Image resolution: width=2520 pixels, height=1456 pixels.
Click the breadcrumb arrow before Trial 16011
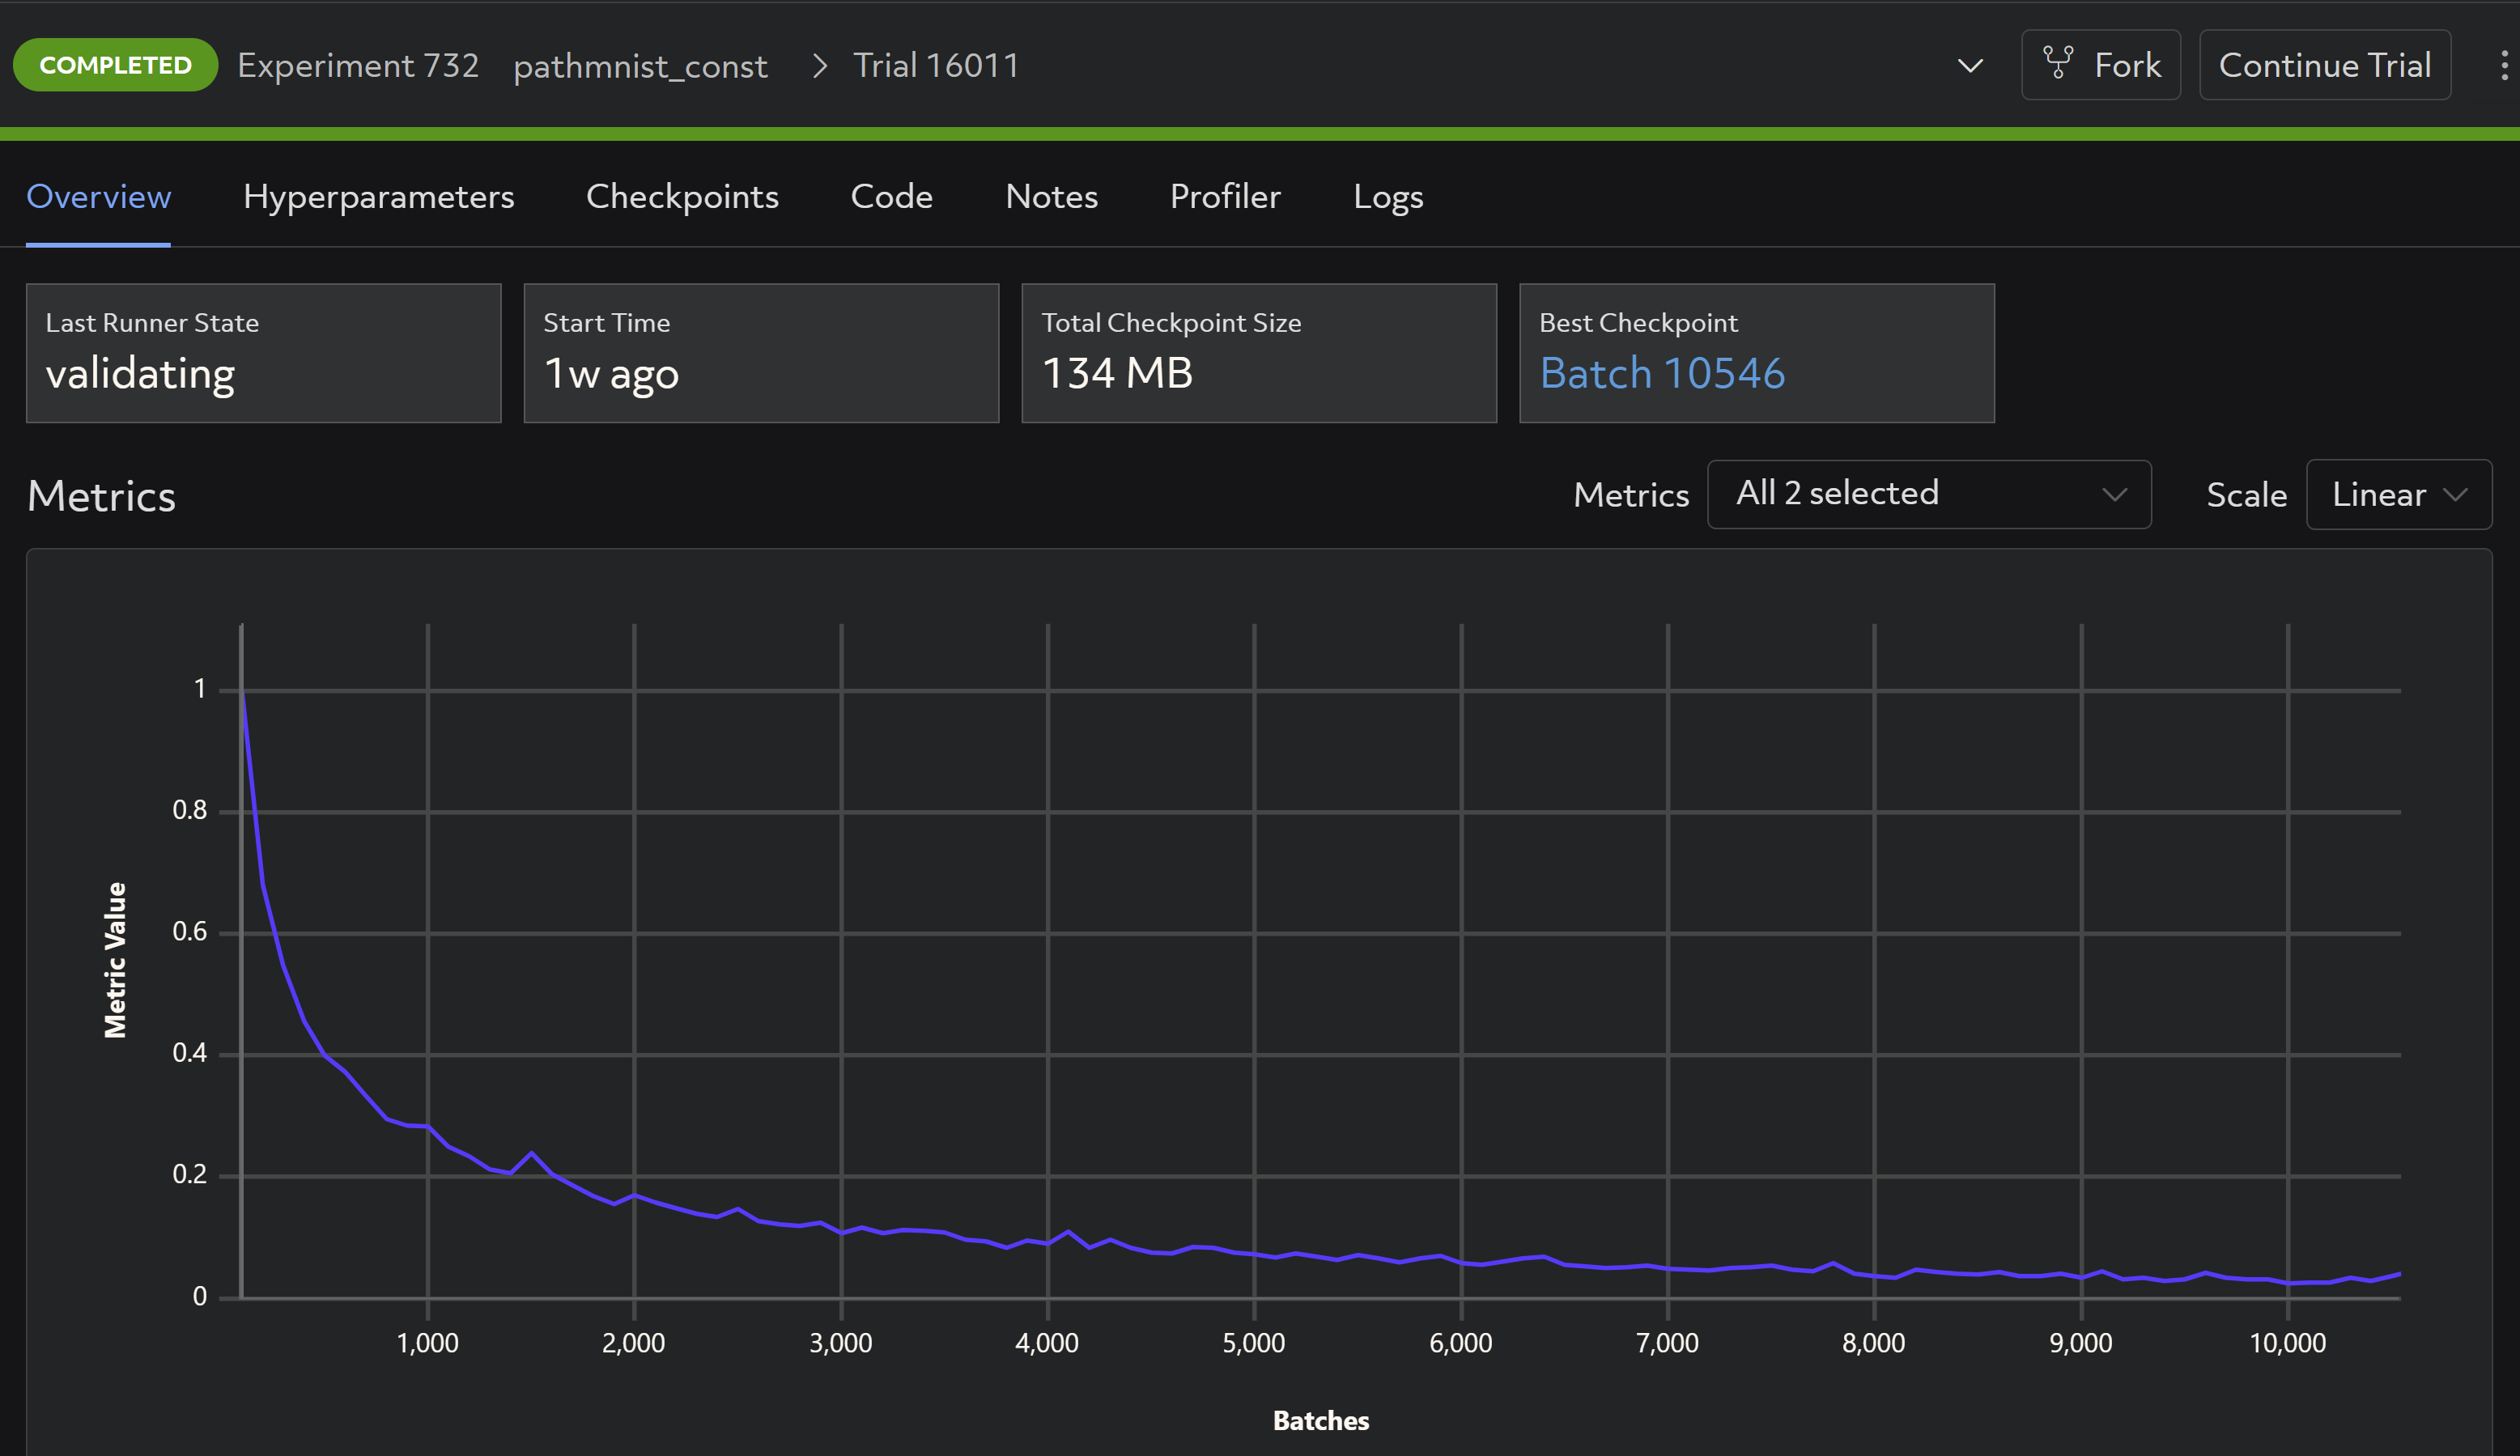(x=820, y=66)
